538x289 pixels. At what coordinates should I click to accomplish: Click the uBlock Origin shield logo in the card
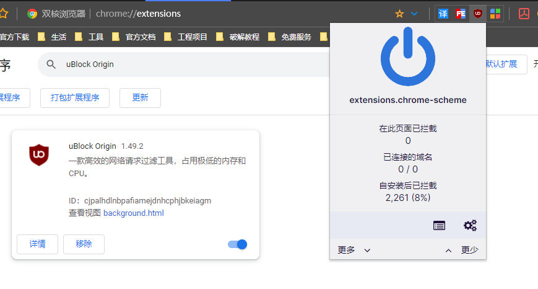[x=39, y=154]
